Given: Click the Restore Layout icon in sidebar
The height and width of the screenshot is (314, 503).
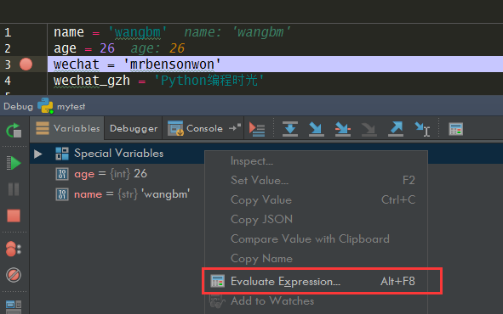Looking at the screenshot, I should 14,306.
